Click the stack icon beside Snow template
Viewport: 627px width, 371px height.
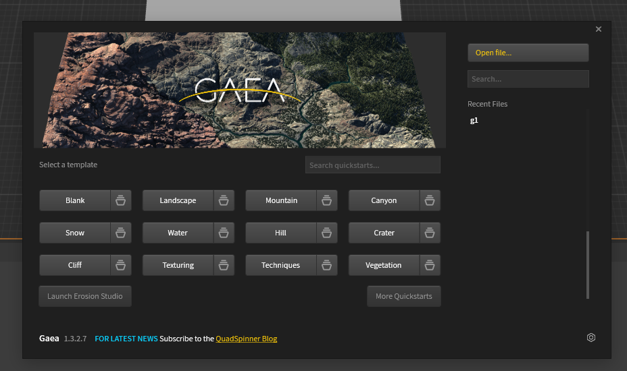coord(121,233)
